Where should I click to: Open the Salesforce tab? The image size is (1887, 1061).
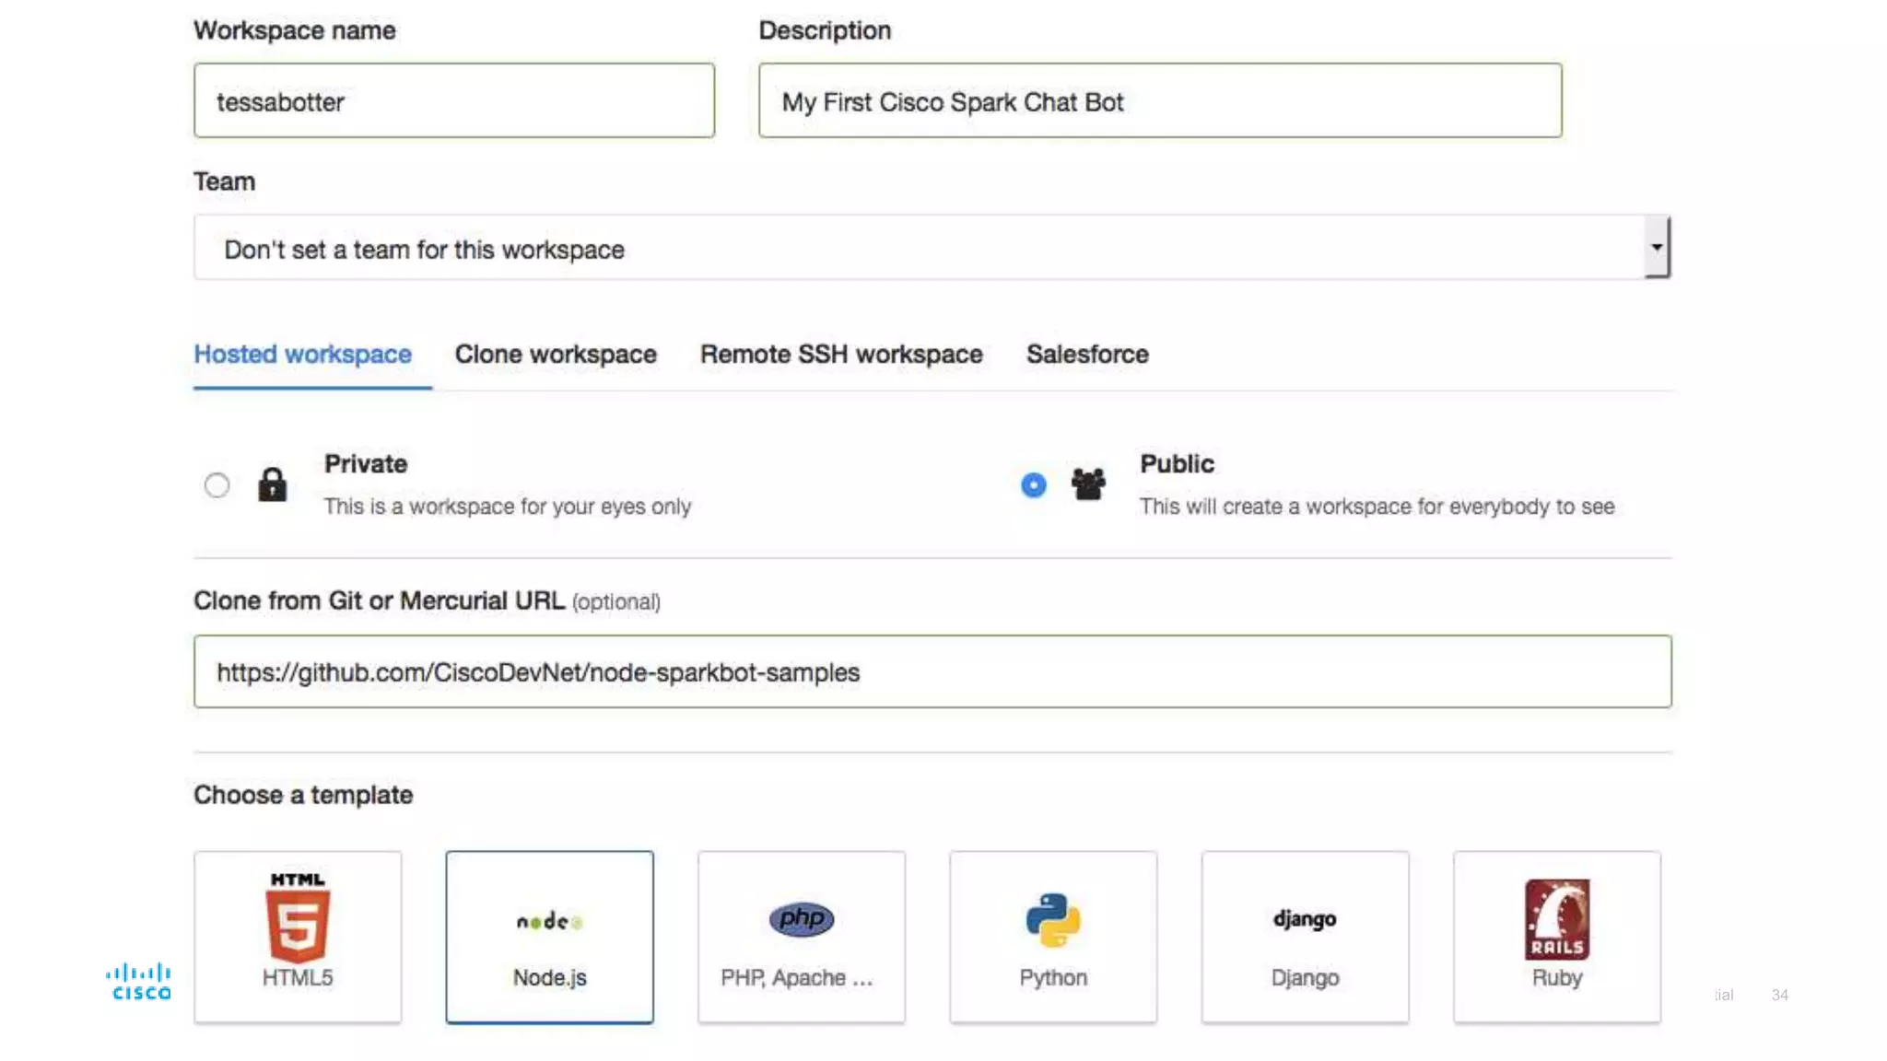[x=1087, y=355]
